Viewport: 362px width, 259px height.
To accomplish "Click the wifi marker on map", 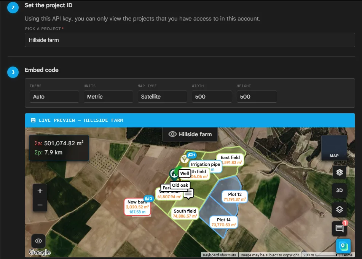I will coord(184,159).
